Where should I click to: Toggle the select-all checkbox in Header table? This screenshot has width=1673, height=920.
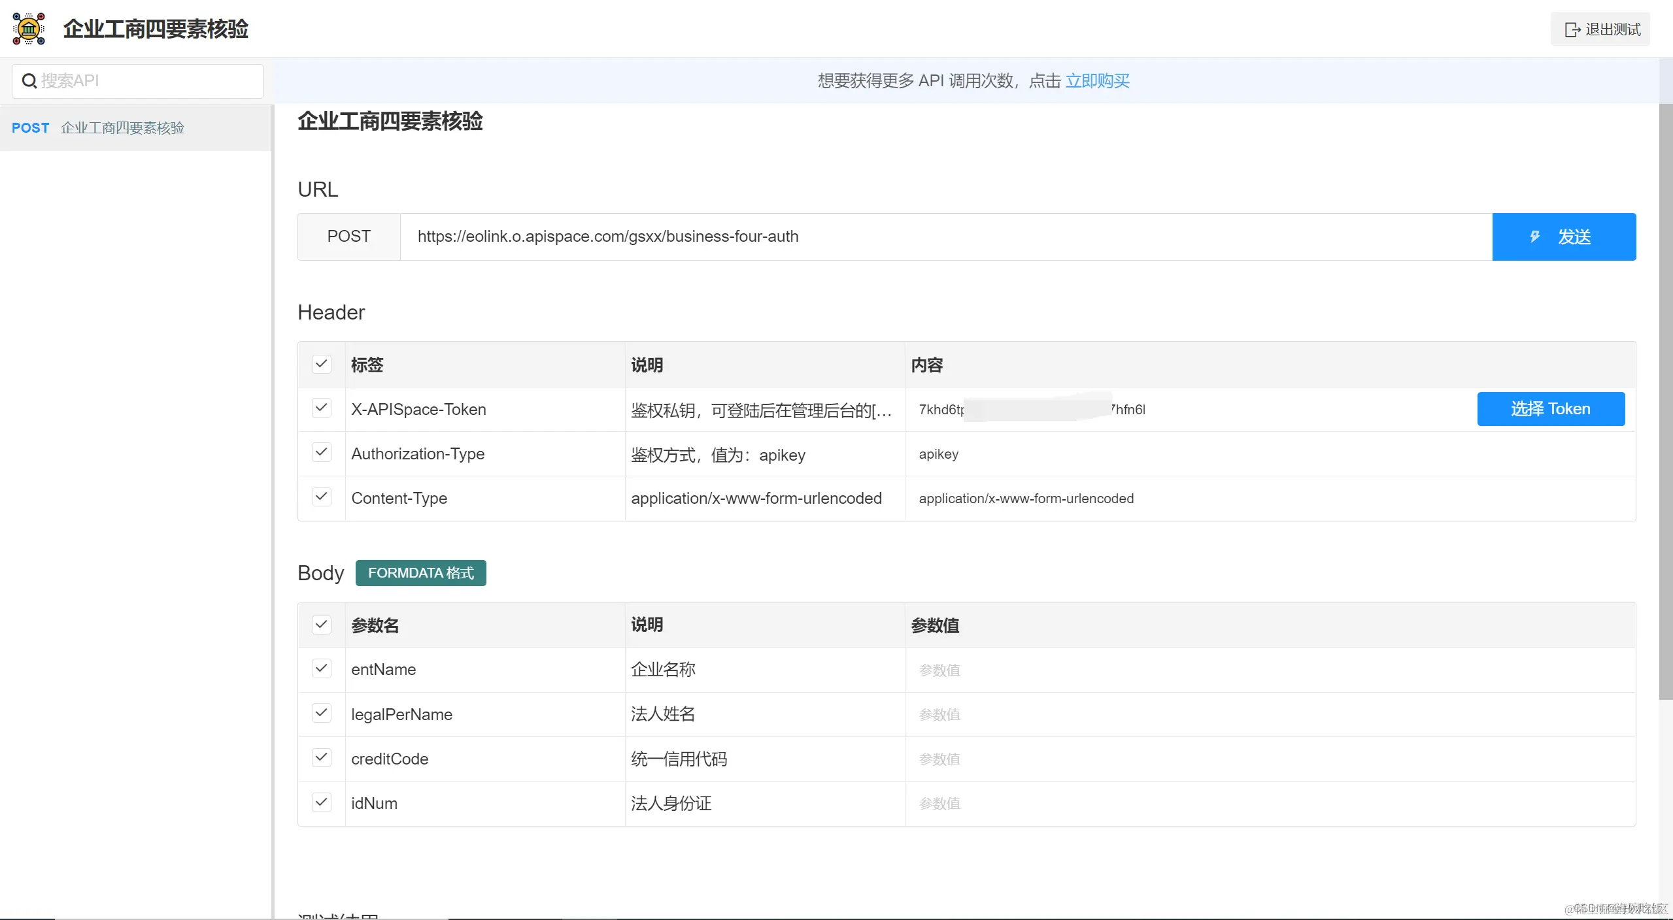click(x=321, y=364)
